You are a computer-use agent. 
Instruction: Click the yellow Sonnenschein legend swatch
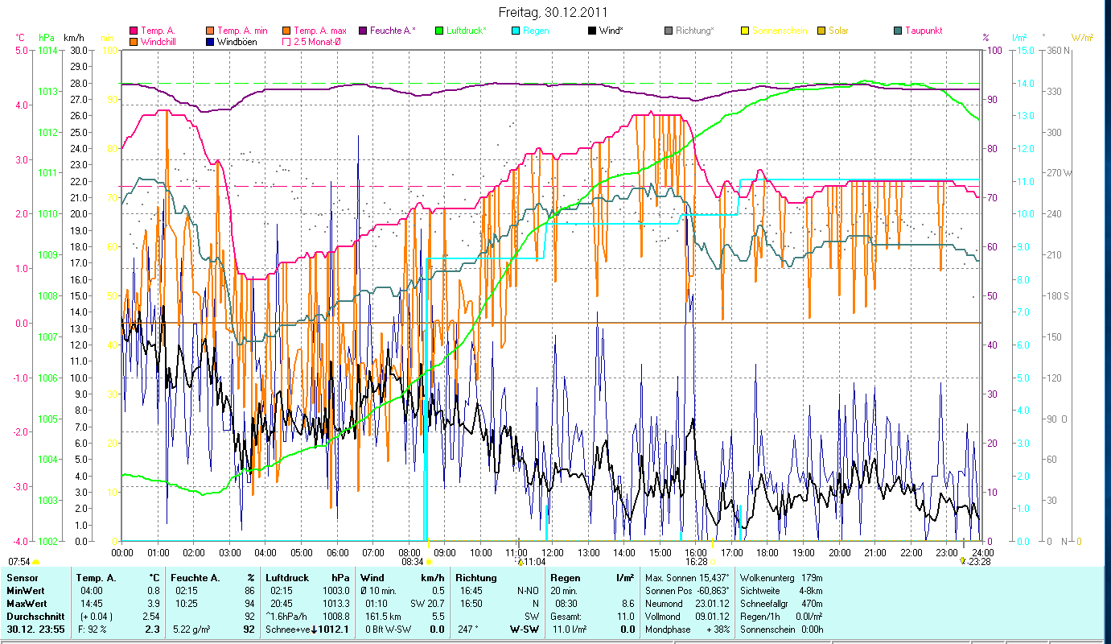point(745,31)
